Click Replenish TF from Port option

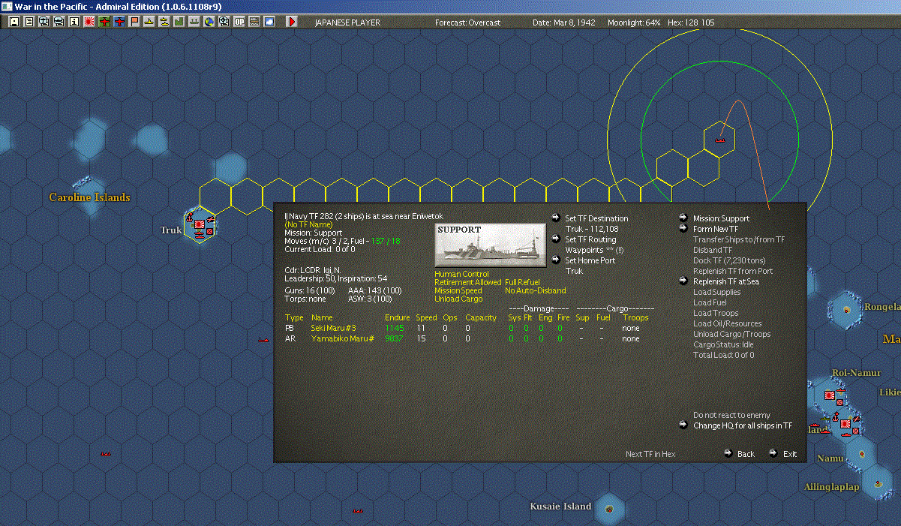(x=733, y=271)
